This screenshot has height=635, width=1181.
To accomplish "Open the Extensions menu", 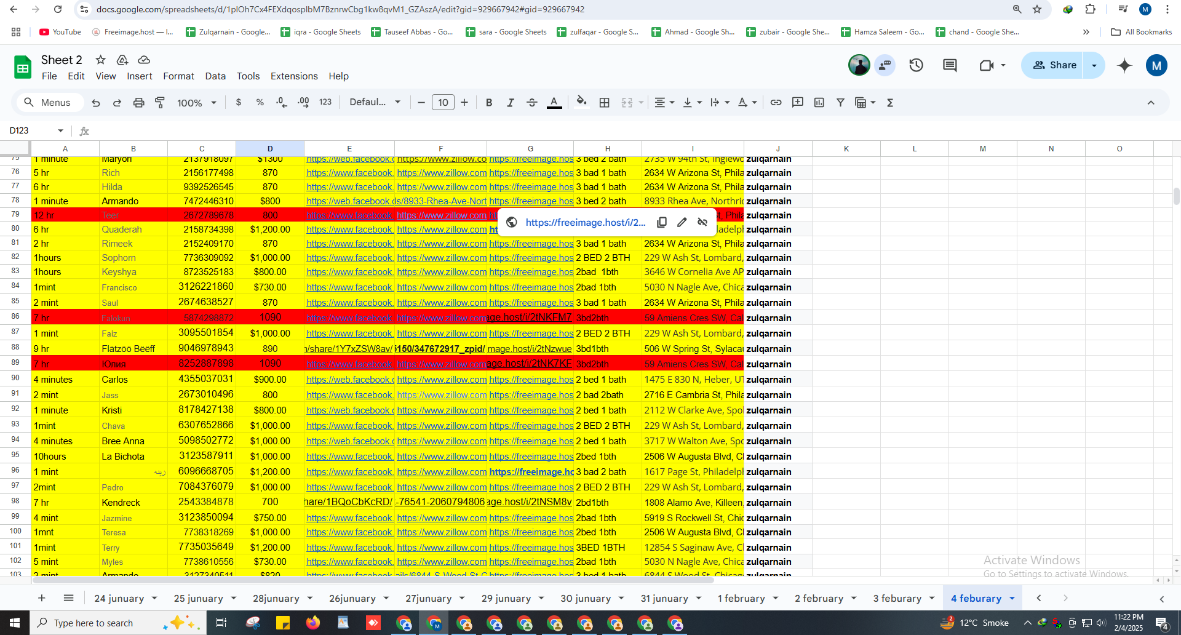I will (294, 76).
